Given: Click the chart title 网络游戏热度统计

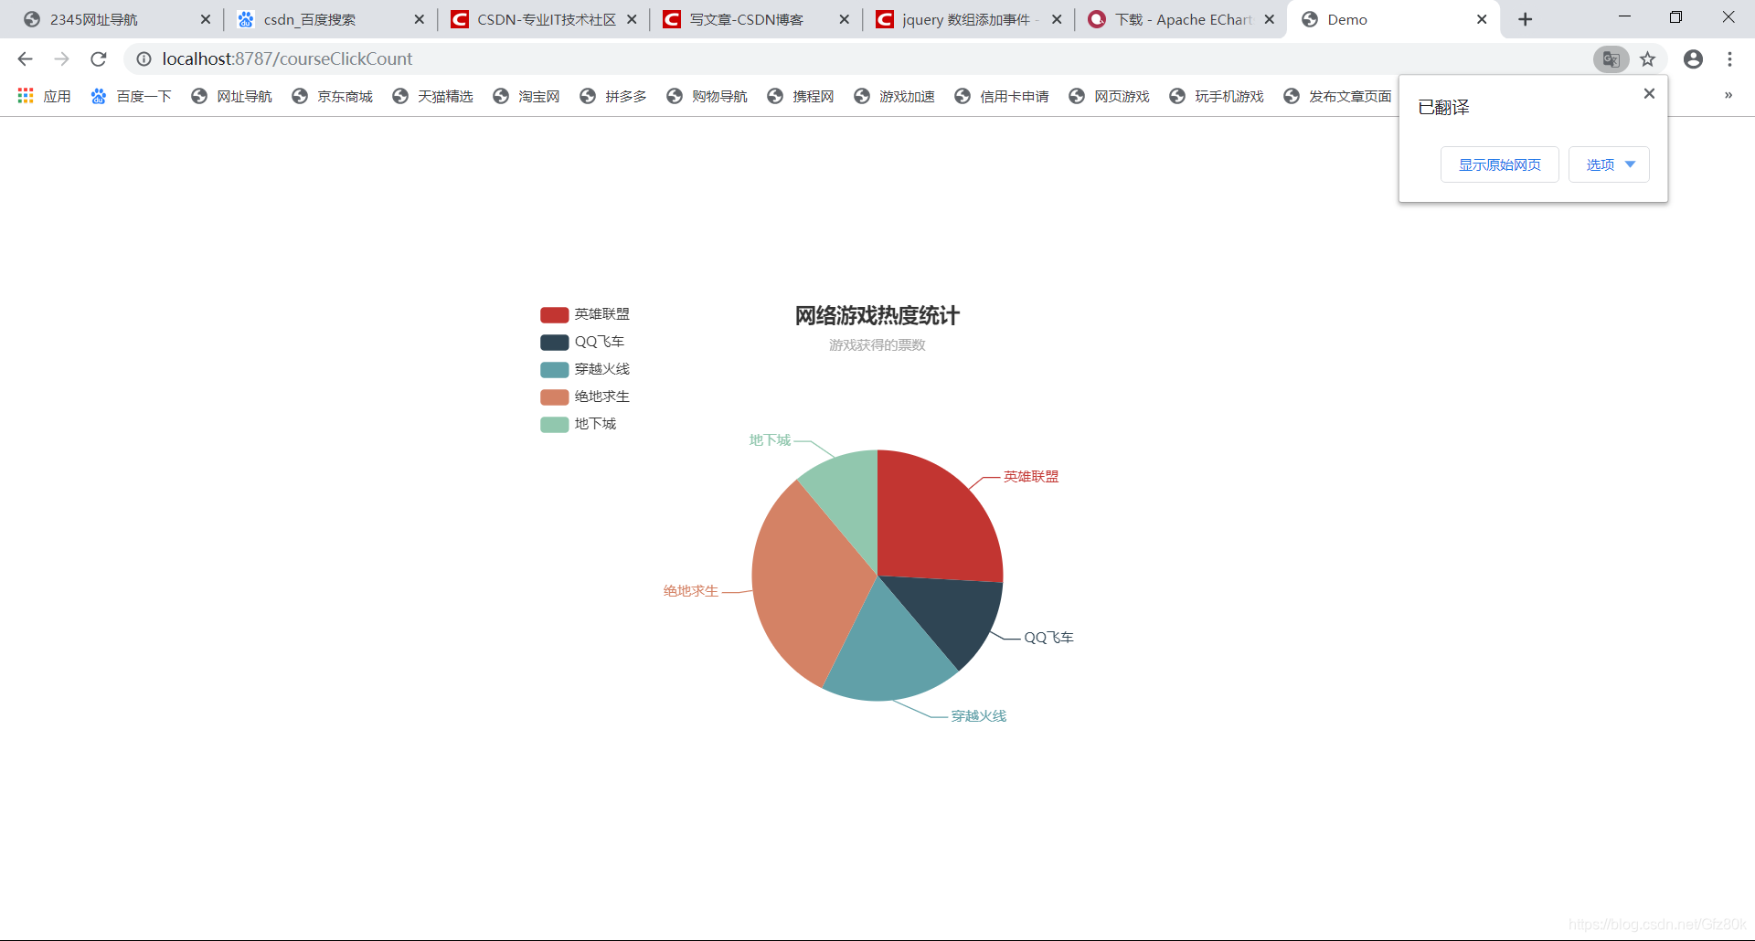Looking at the screenshot, I should 877,316.
